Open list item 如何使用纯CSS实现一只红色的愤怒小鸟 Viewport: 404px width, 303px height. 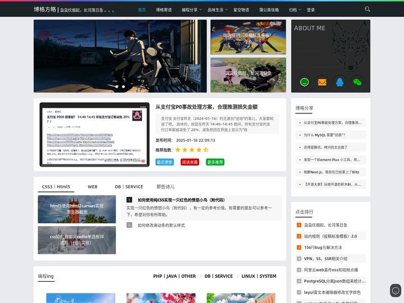(x=181, y=200)
